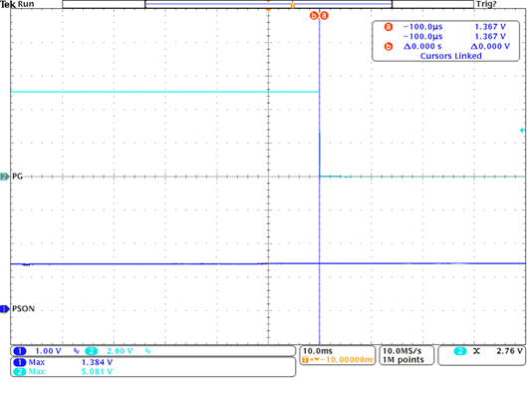This screenshot has height=396, width=527.
Task: Click the orange trigger delay -10.00000ms readout
Action: [338, 360]
